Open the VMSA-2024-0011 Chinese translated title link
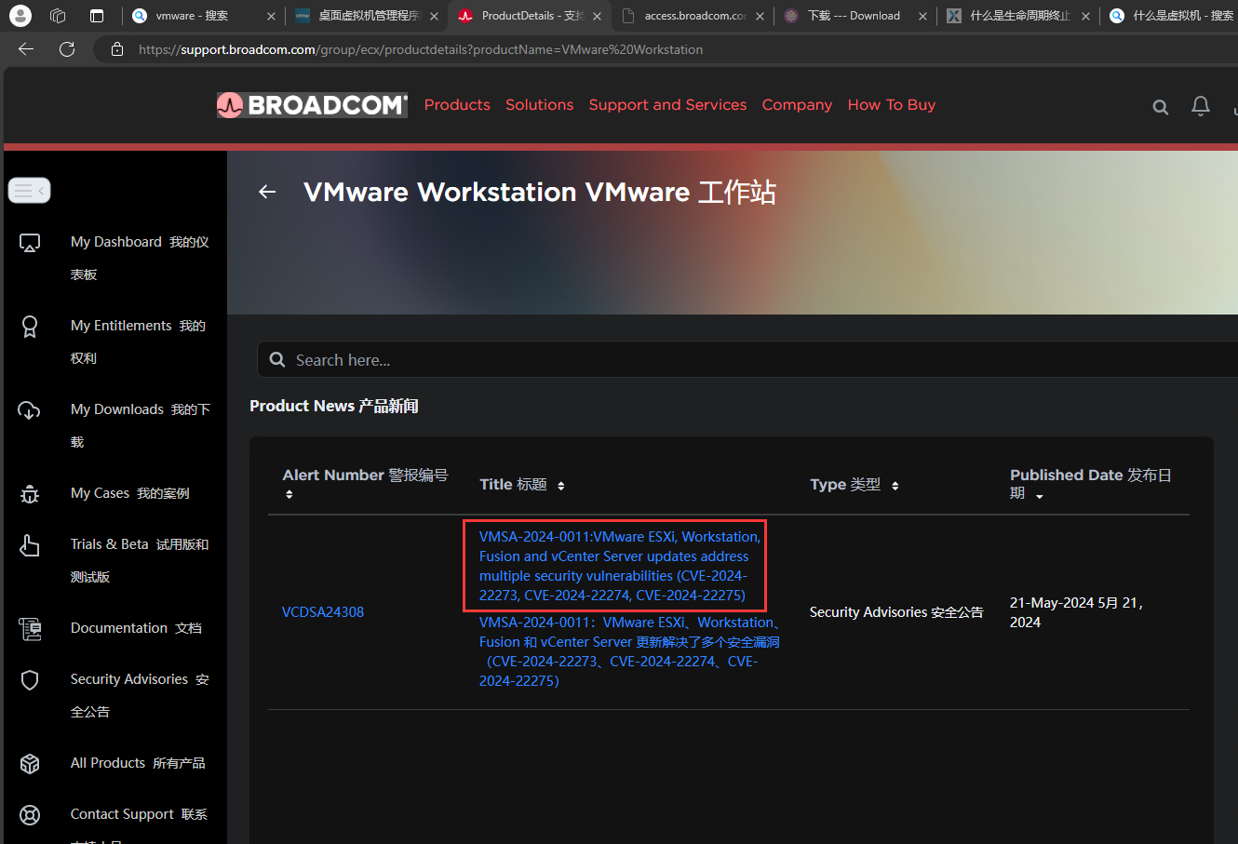 point(629,651)
